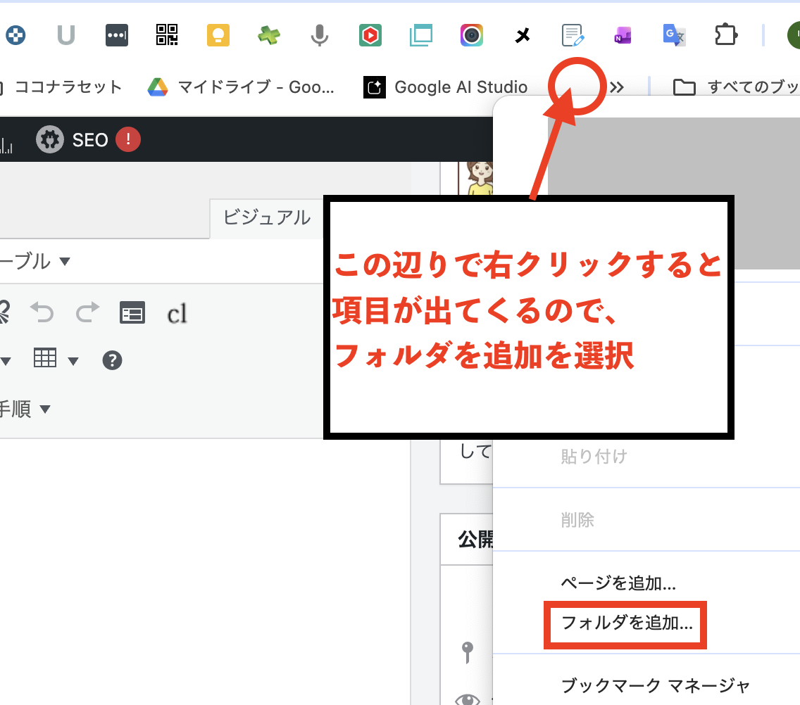Open the Extensions puzzle piece menu

[725, 35]
